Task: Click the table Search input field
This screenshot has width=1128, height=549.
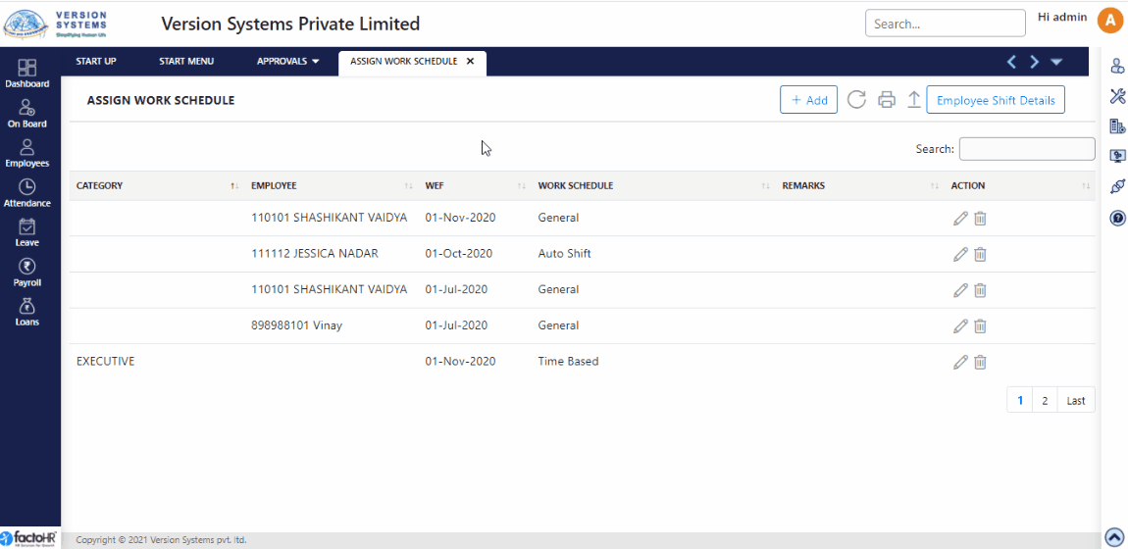Action: tap(1026, 149)
